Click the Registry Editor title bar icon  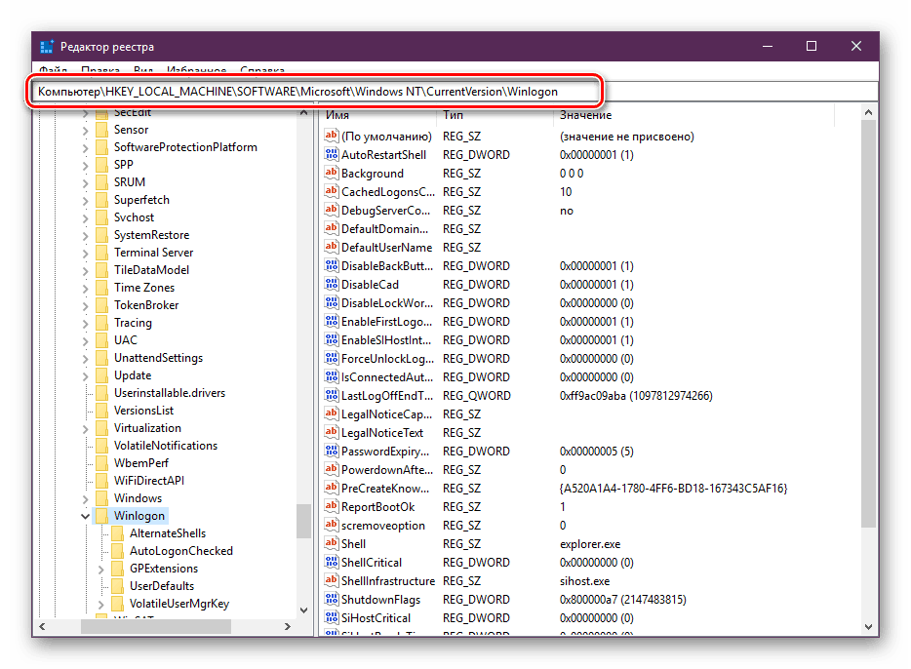[x=47, y=47]
